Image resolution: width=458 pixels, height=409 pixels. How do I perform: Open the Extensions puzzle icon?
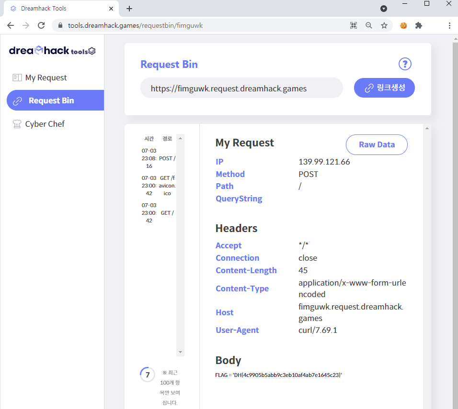click(x=419, y=25)
